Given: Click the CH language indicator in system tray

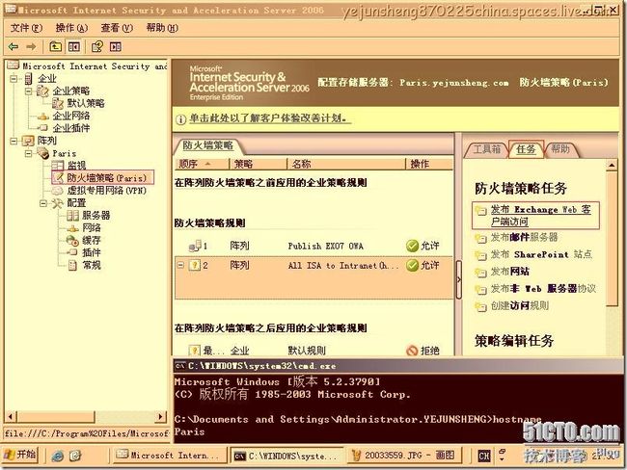Looking at the screenshot, I should 484,456.
